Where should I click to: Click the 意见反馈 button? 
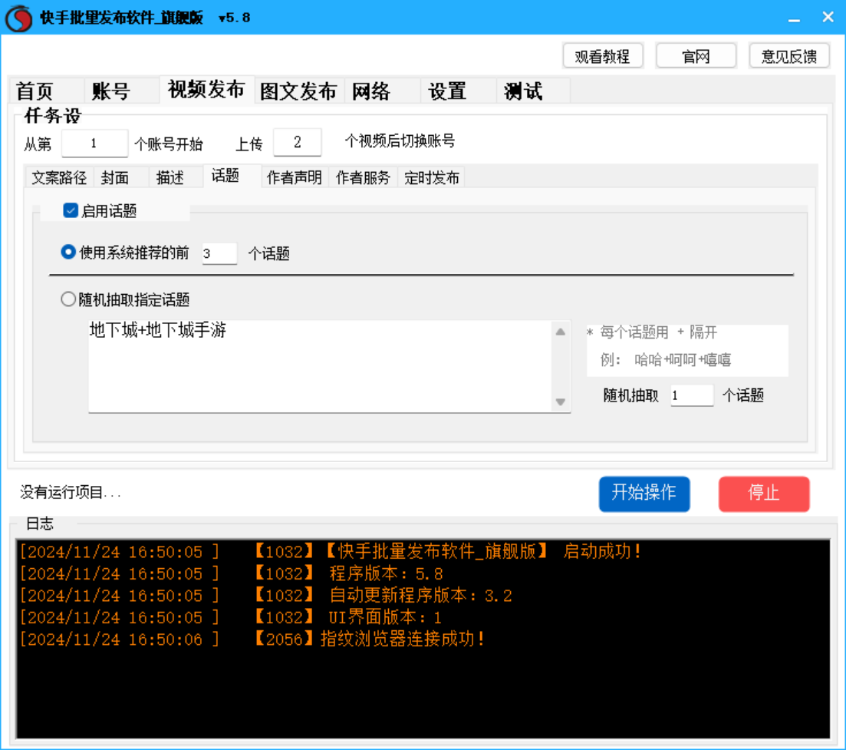pyautogui.click(x=789, y=56)
